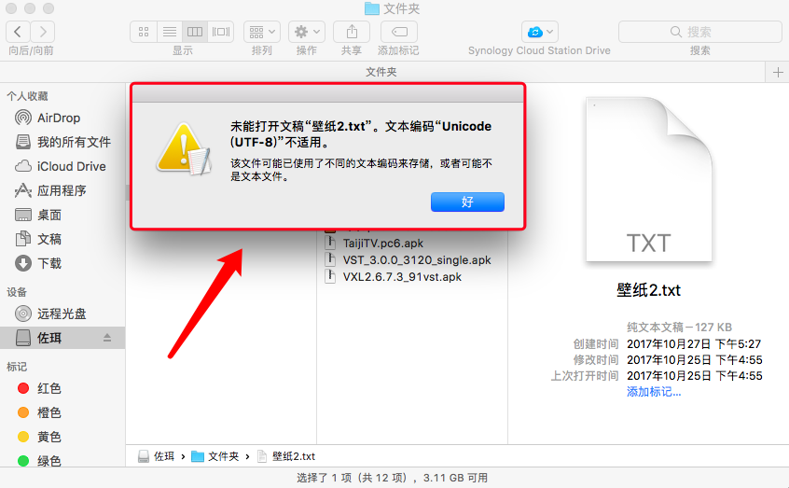
Task: Select the VST_3.0.0_3120_single.apk file
Action: 416,260
